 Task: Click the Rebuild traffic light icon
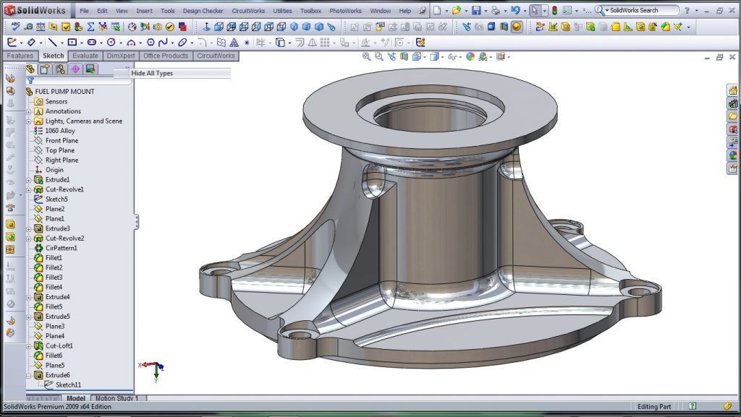(554, 11)
